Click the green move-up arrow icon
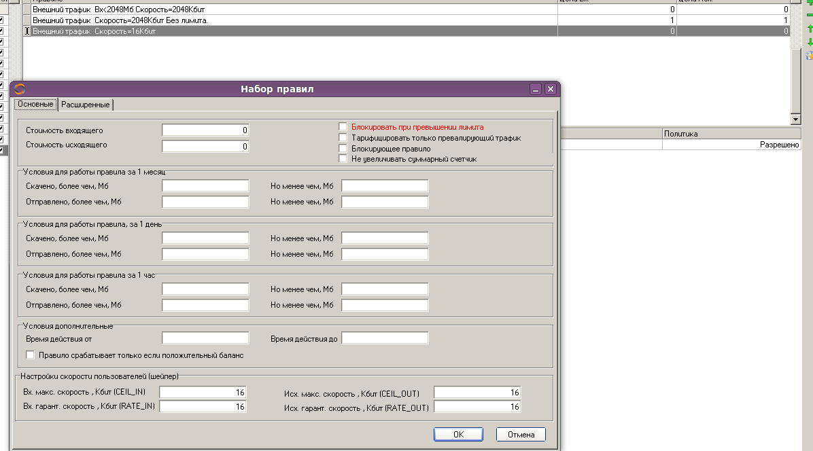 tap(809, 29)
